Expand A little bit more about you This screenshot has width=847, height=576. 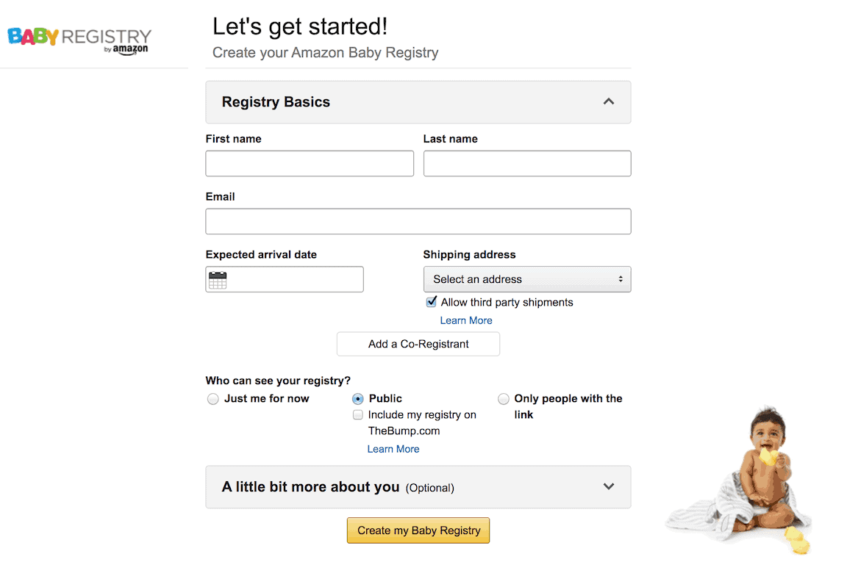pyautogui.click(x=418, y=487)
